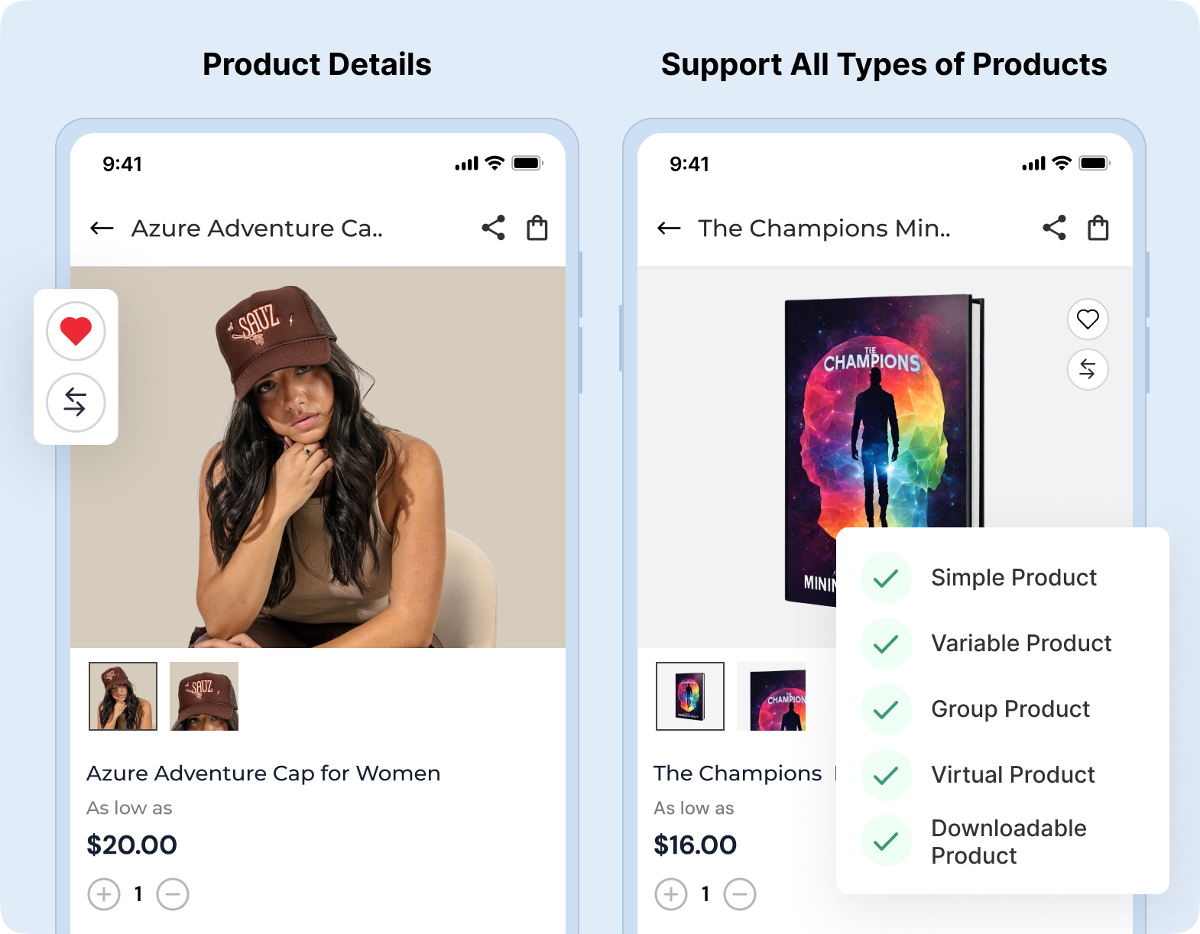Select second cap close-up thumbnail

tap(204, 696)
